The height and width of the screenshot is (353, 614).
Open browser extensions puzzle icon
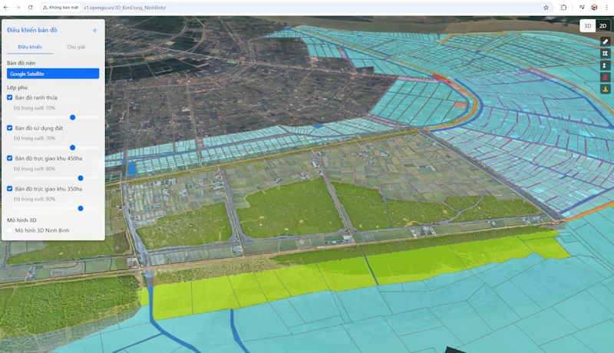pos(563,8)
